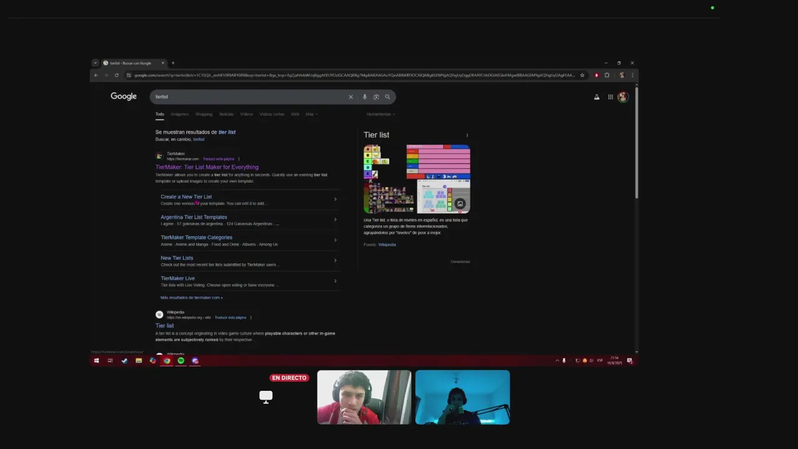Open a new browser tab
This screenshot has height=449, width=798.
click(173, 63)
